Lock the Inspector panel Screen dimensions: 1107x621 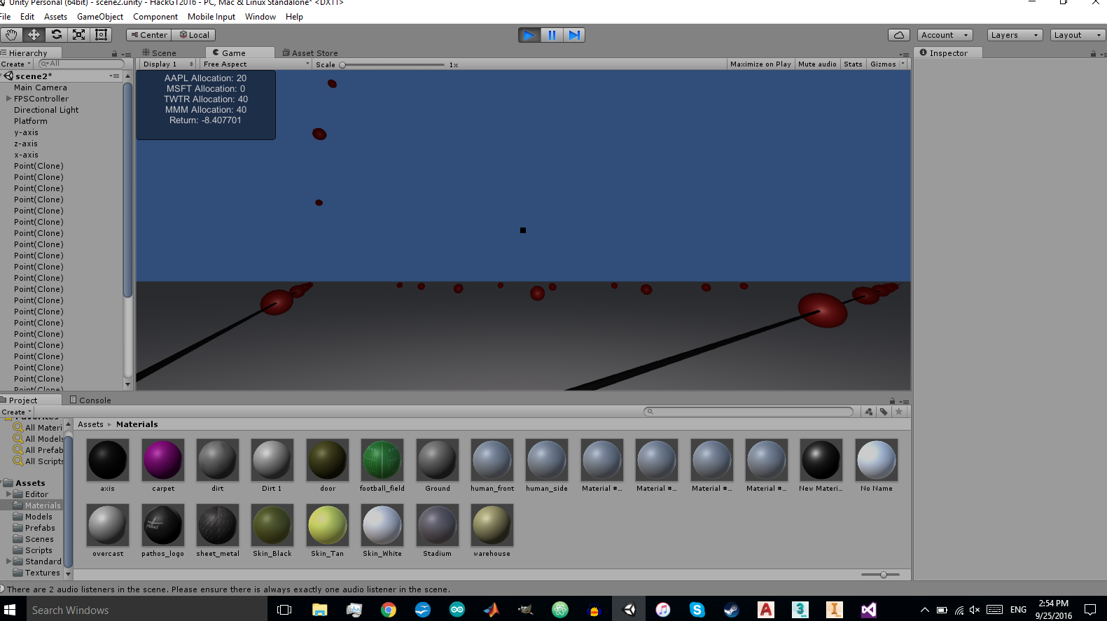point(1093,54)
